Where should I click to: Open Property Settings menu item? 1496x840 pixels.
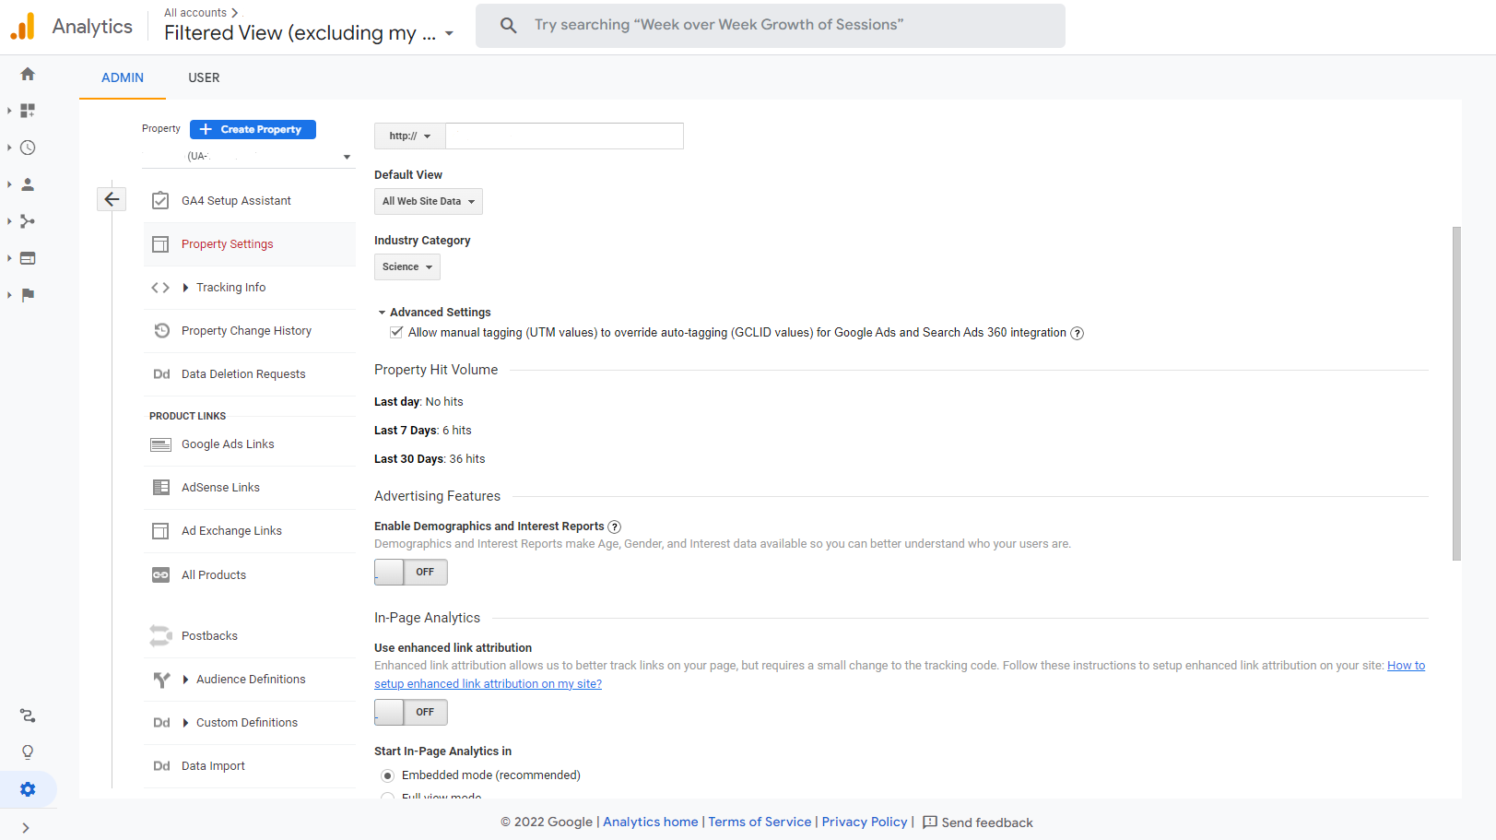228,244
